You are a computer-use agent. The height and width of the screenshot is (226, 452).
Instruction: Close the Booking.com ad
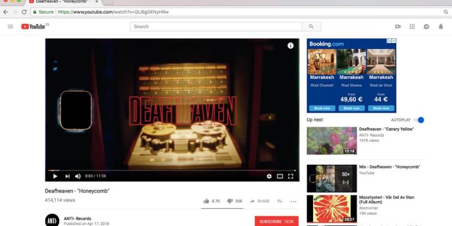coord(394,41)
